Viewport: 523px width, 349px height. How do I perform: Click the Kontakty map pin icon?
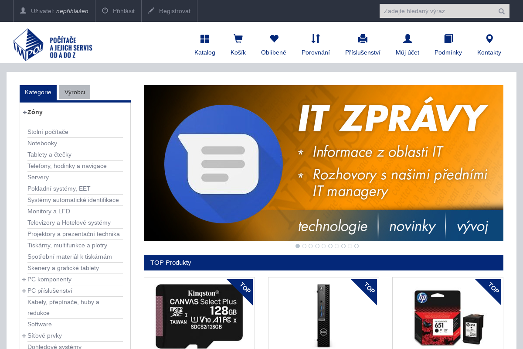(489, 39)
